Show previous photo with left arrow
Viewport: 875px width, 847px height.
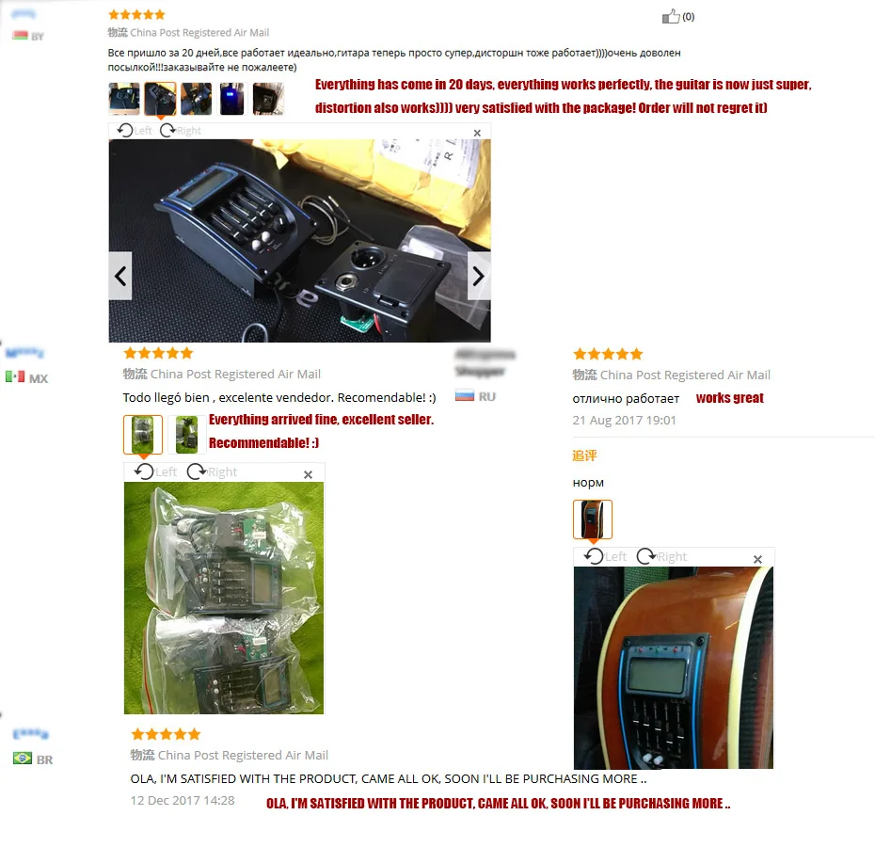(120, 276)
